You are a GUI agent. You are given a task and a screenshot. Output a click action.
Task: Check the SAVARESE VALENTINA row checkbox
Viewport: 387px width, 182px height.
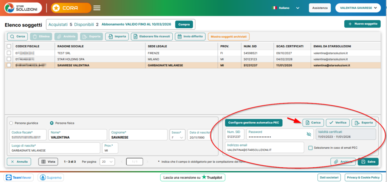pyautogui.click(x=9, y=65)
